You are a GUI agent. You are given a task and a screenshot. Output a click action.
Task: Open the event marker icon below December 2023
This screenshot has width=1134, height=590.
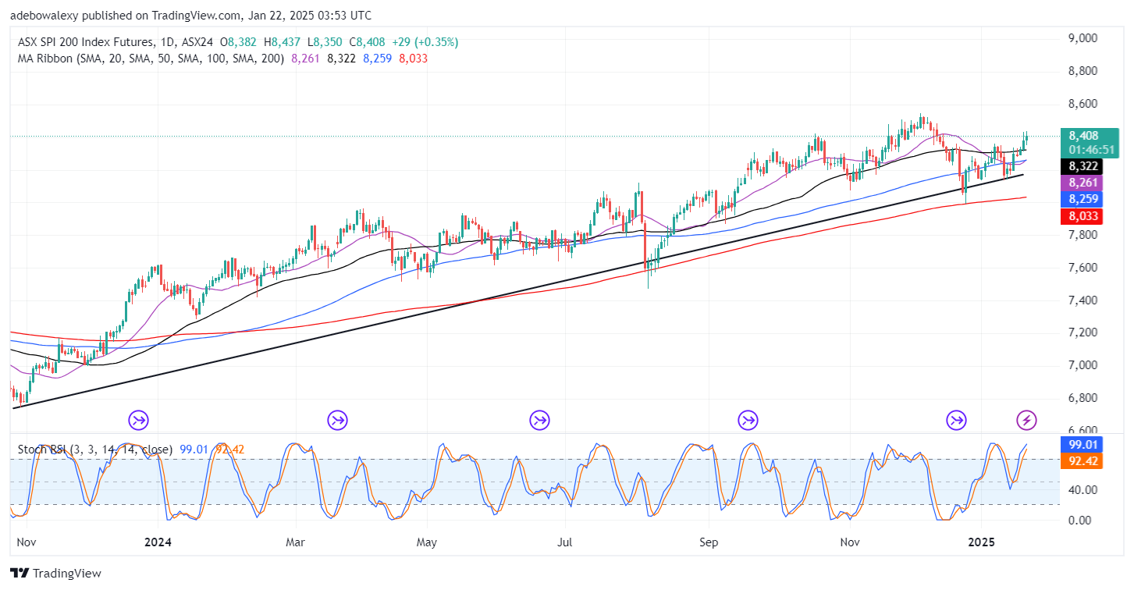coord(138,421)
